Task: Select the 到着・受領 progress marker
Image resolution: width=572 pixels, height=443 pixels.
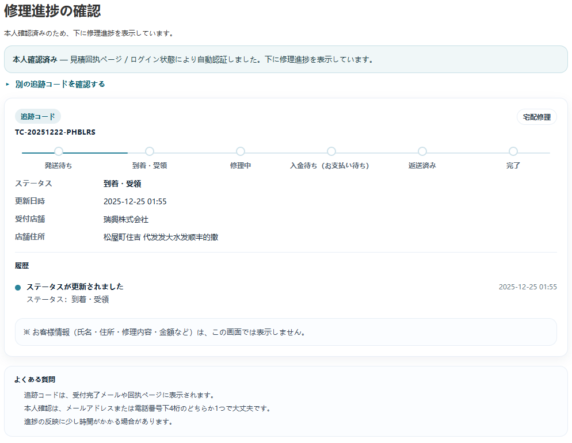Action: coord(150,151)
